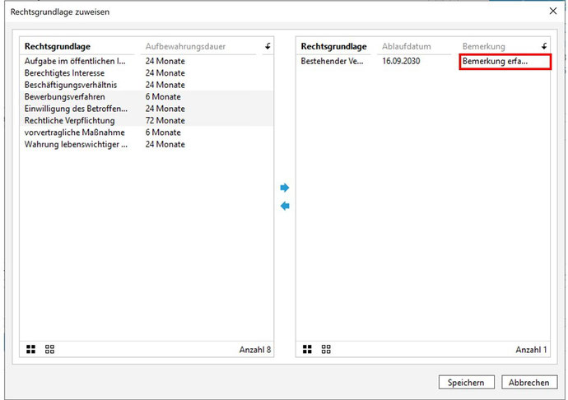This screenshot has width=568, height=400.
Task: Select Wahrung lebenswichtiger ... row
Action: point(147,145)
